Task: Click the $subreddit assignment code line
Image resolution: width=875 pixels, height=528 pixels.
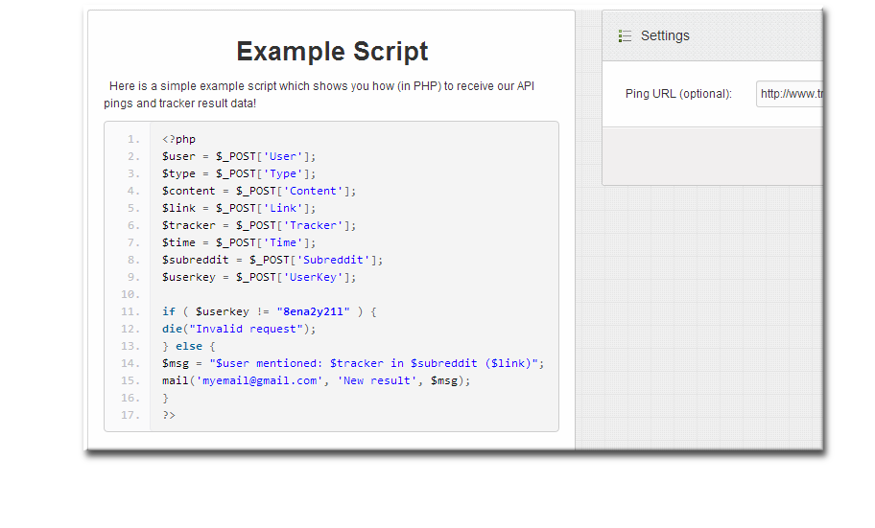Action: pyautogui.click(x=272, y=260)
